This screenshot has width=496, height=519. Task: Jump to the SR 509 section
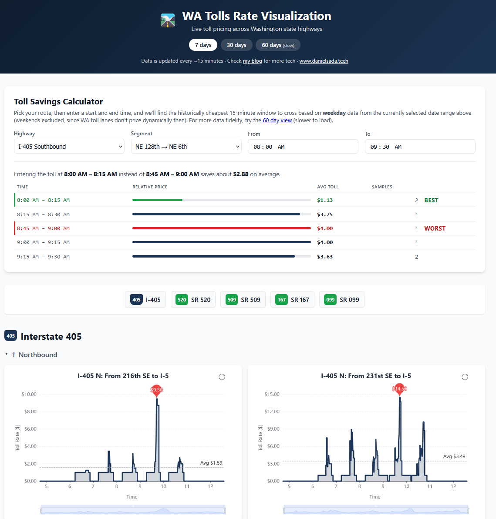243,300
